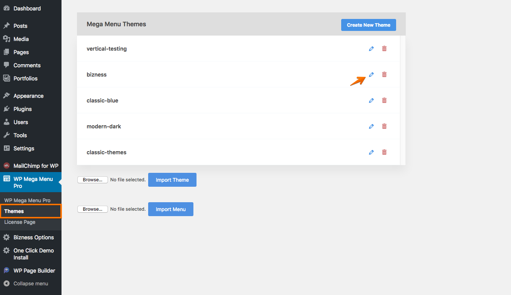Click the Portfolios icon in sidebar
This screenshot has width=511, height=295.
7,78
